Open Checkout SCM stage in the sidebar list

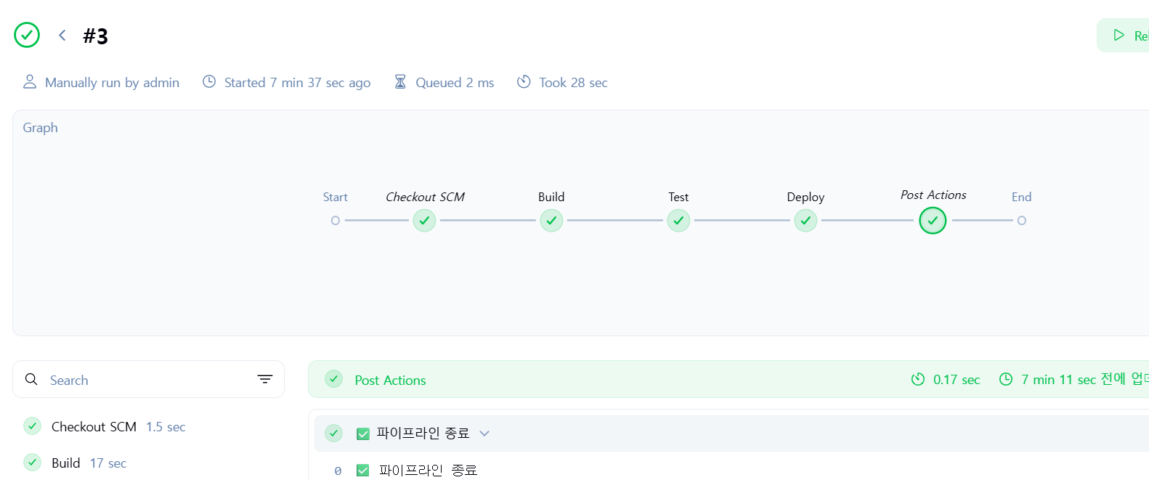105,426
